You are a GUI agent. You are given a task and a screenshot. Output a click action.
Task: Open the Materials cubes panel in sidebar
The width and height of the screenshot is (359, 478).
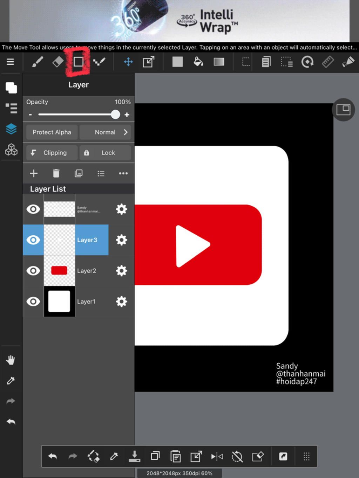(11, 150)
